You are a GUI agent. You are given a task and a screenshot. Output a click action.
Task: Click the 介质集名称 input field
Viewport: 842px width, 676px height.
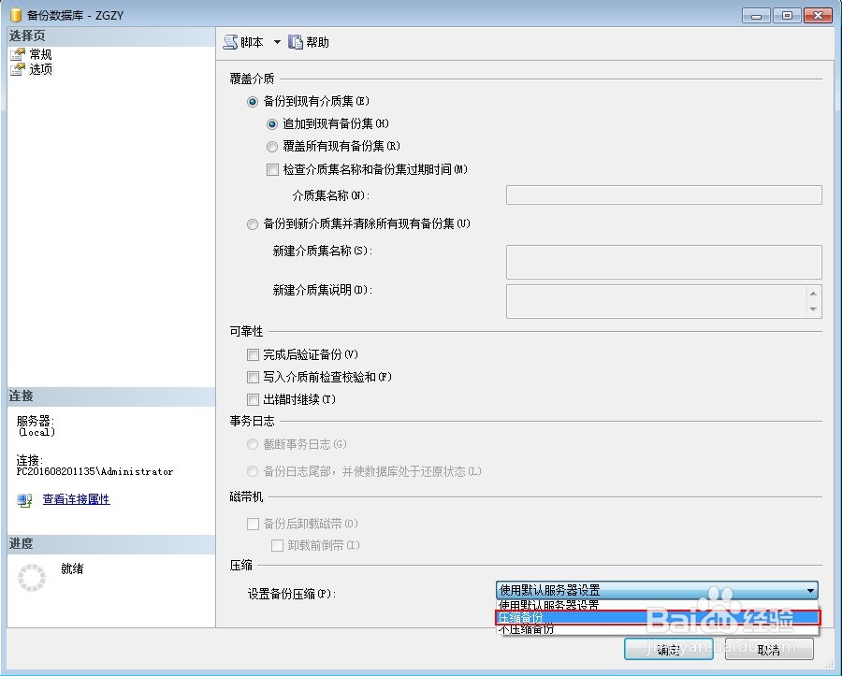coord(664,194)
